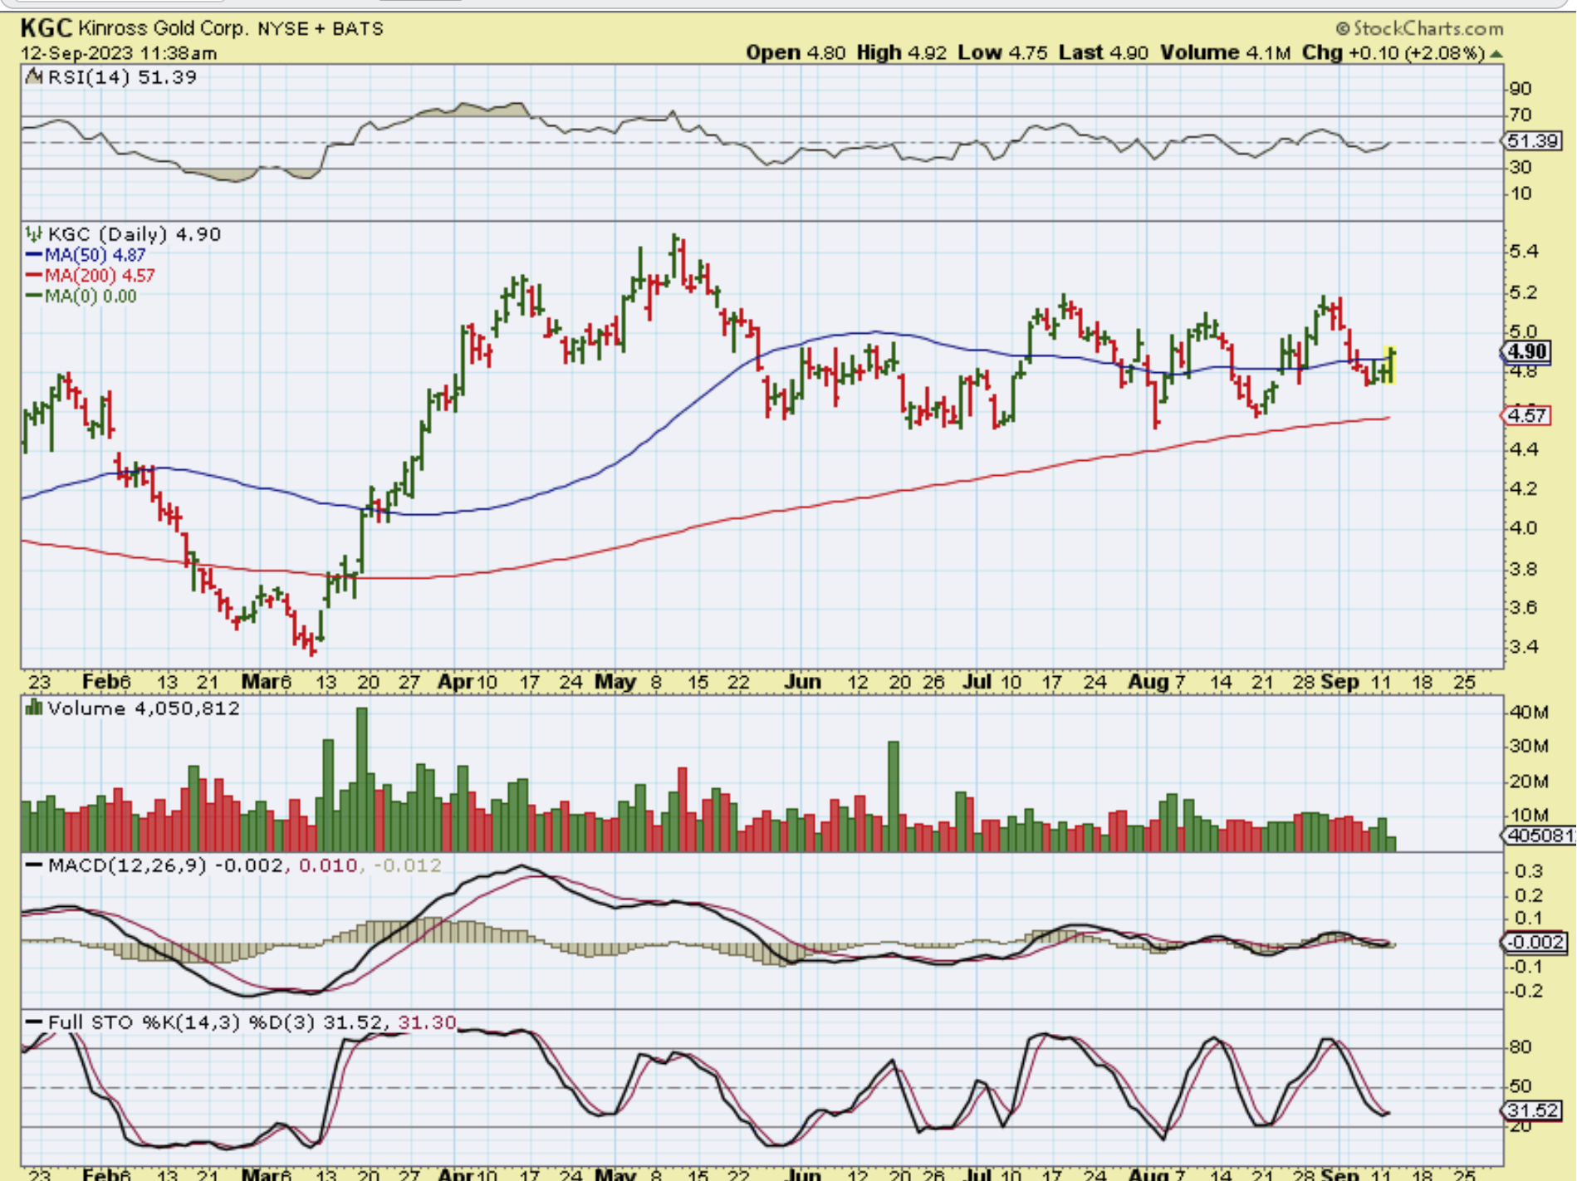Click the 40M label on the volume axis
The height and width of the screenshot is (1181, 1577).
pos(1530,712)
